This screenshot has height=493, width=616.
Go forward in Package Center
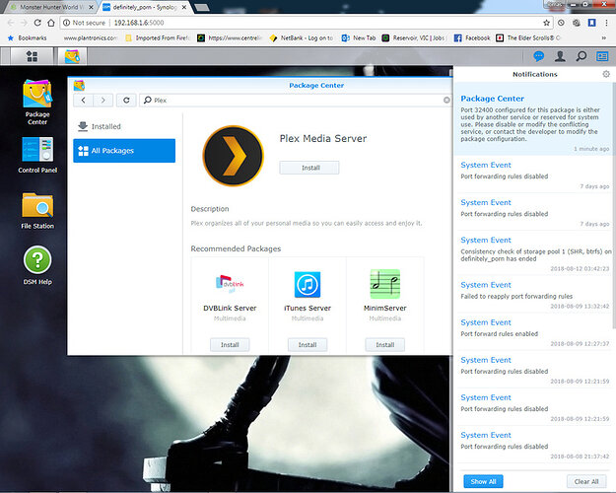tap(103, 101)
